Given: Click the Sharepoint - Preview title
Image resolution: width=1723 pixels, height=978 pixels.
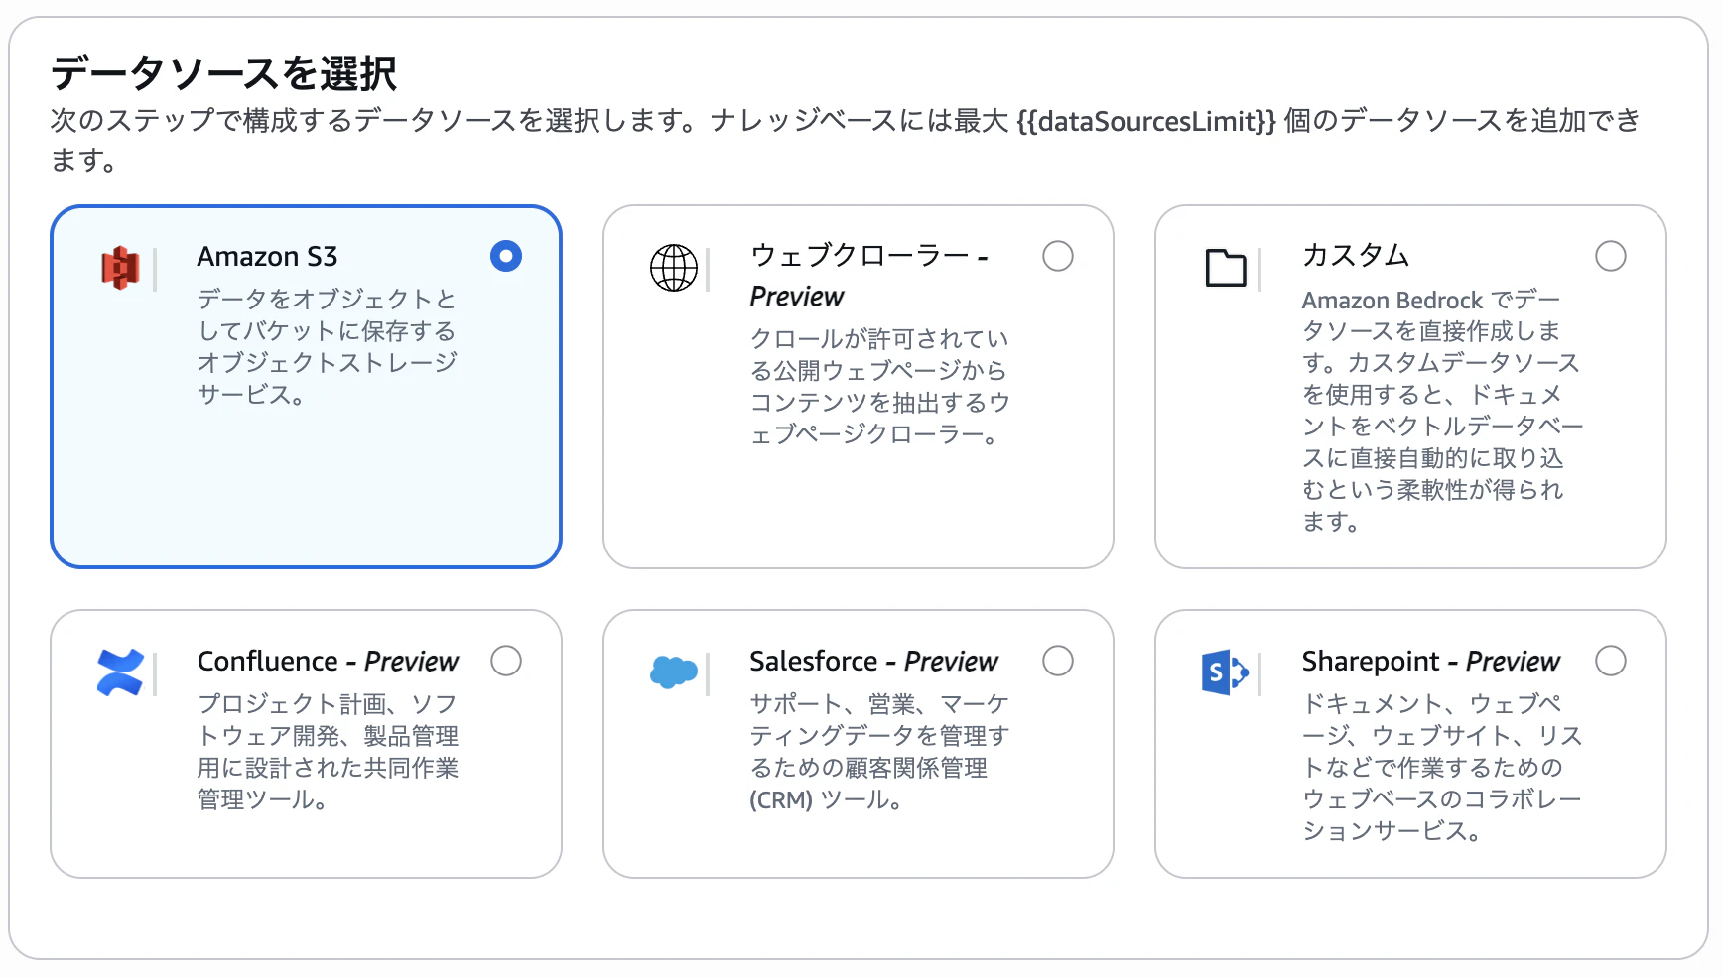Looking at the screenshot, I should click(1431, 662).
